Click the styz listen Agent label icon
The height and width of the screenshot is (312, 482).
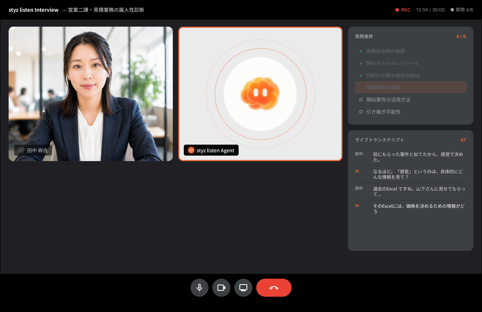191,150
